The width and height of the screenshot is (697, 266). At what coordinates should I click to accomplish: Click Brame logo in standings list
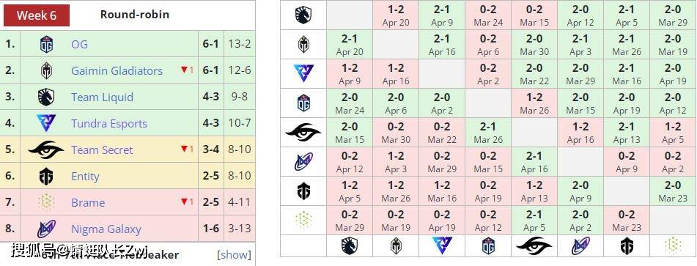(x=46, y=202)
